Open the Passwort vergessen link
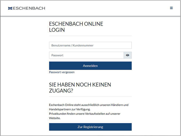 [x=62, y=72]
